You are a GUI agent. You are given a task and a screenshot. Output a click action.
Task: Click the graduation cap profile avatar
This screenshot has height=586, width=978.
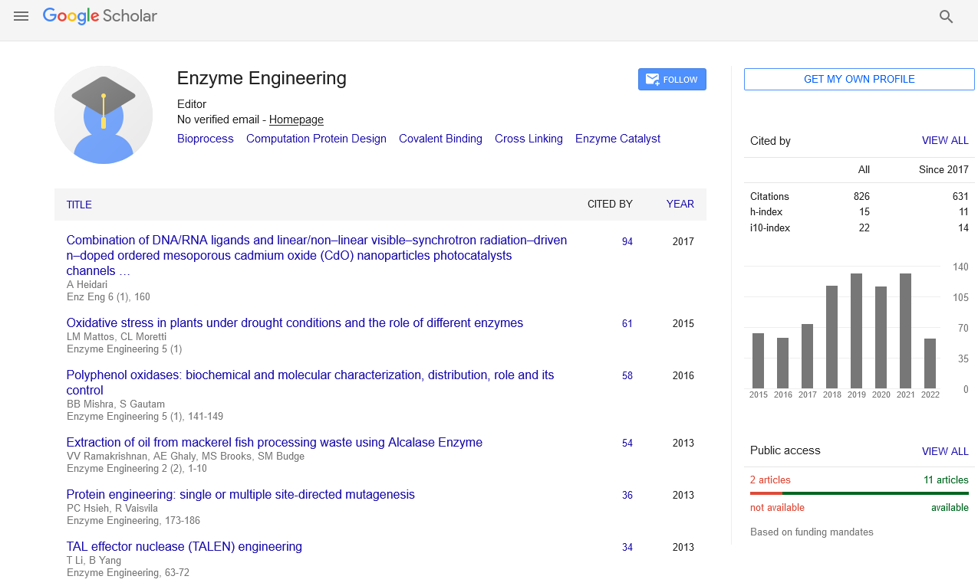(x=104, y=115)
